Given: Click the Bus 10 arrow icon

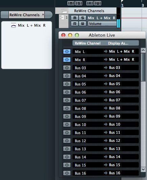Looking at the screenshot, I should pos(106,124).
